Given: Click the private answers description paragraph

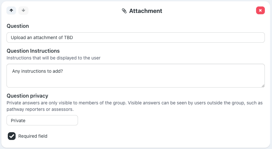Looking at the screenshot, I should (x=135, y=106).
